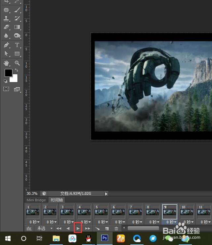
Task: Play the frame animation
Action: [x=78, y=229]
